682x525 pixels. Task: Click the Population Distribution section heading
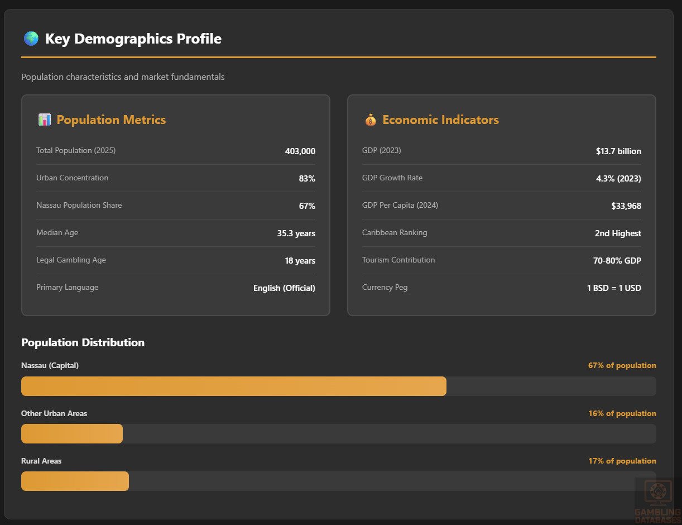[x=83, y=342]
